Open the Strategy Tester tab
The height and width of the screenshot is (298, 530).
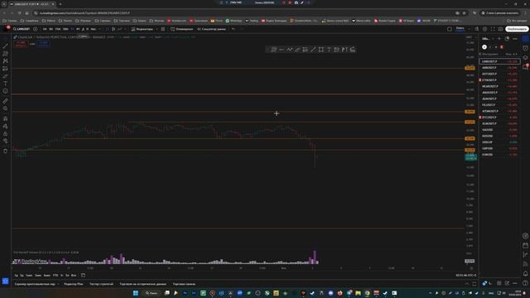[101, 284]
